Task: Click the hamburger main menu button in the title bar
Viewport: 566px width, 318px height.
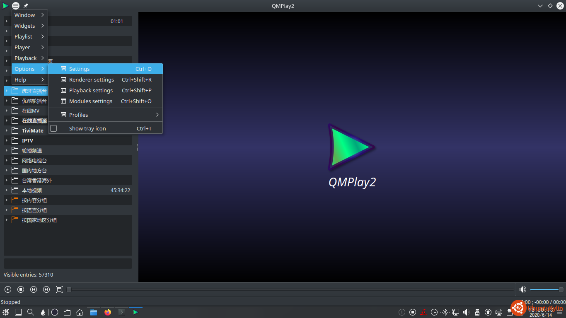Action: point(16,6)
